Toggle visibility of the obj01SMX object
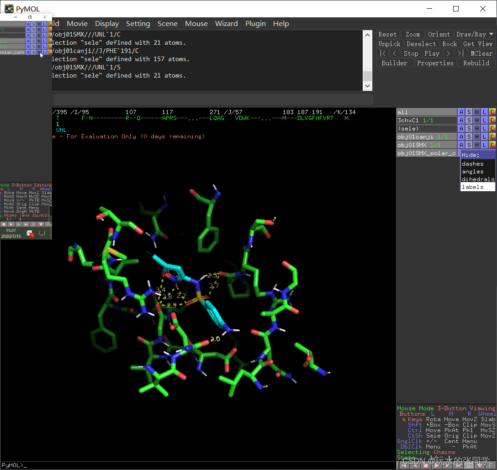 [427, 145]
